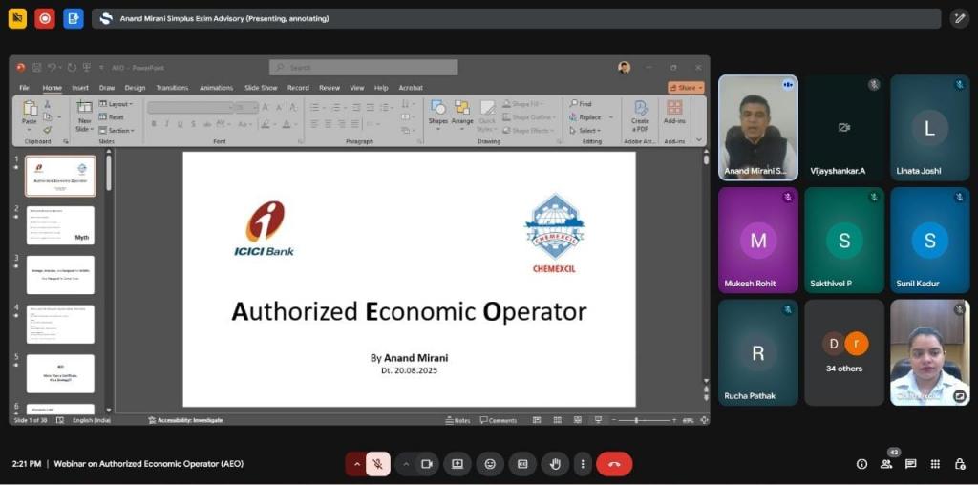Viewport: 978px width, 485px height.
Task: Click Reset in the Slides group
Action: [112, 117]
